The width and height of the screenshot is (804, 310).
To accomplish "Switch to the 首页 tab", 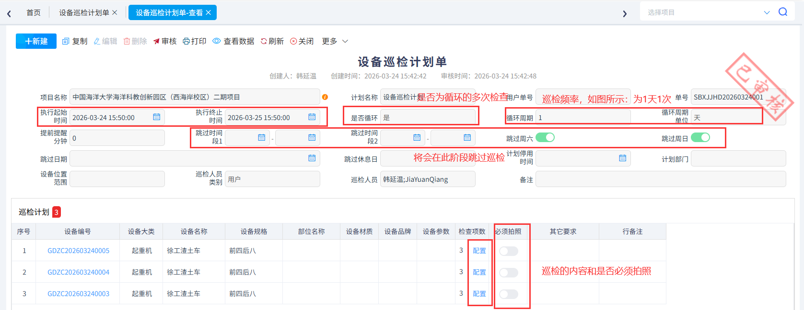I will click(34, 12).
